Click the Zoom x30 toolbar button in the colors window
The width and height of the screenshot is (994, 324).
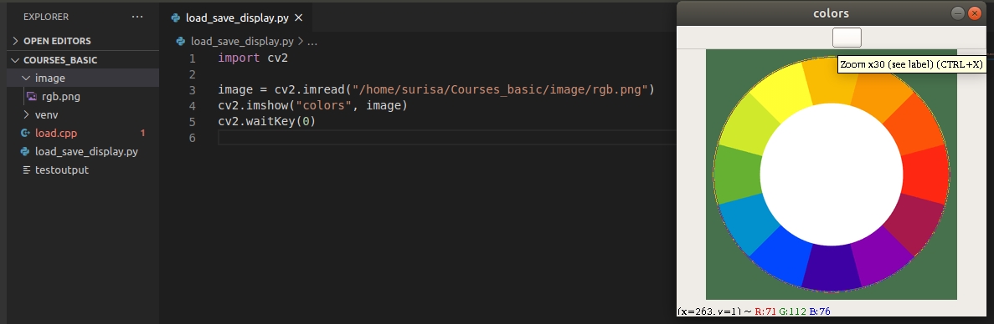tap(847, 38)
